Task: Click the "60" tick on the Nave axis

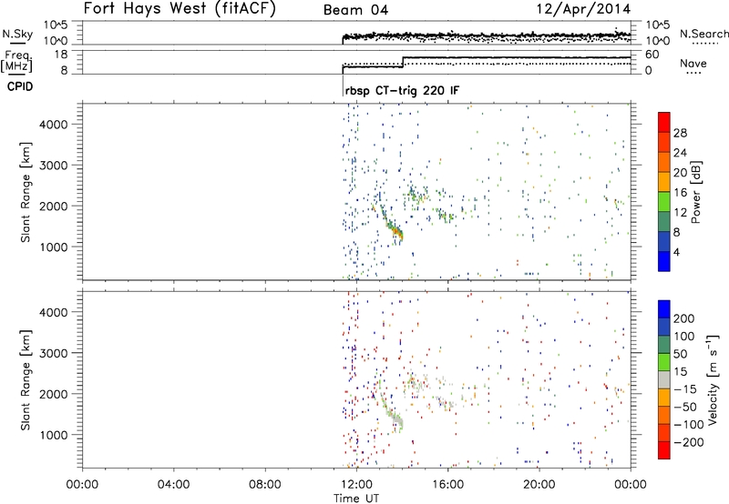Action: (652, 55)
